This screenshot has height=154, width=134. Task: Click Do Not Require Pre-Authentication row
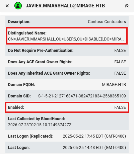tap(67, 50)
